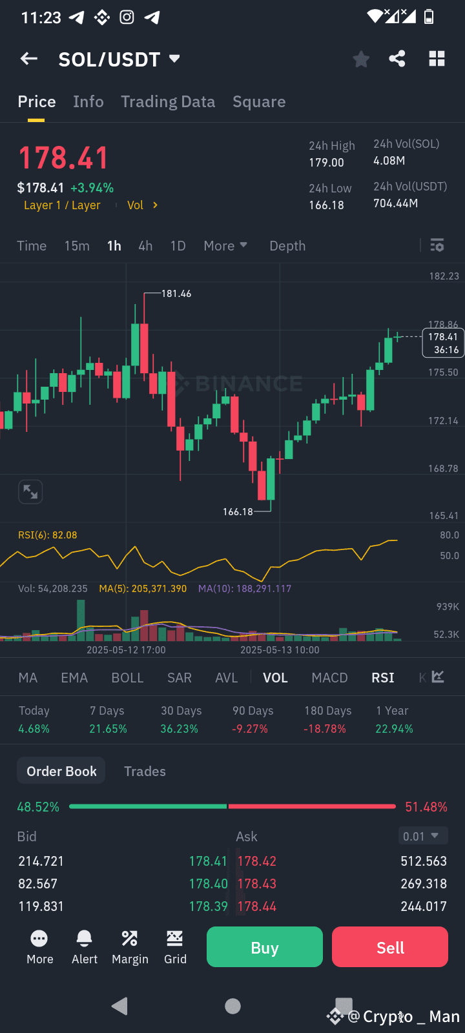Viewport: 465px width, 1033px height.
Task: Toggle the RSI indicator
Action: pos(383,678)
